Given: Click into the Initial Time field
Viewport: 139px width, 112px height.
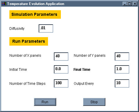Looking at the screenshot, I should click(x=61, y=69).
